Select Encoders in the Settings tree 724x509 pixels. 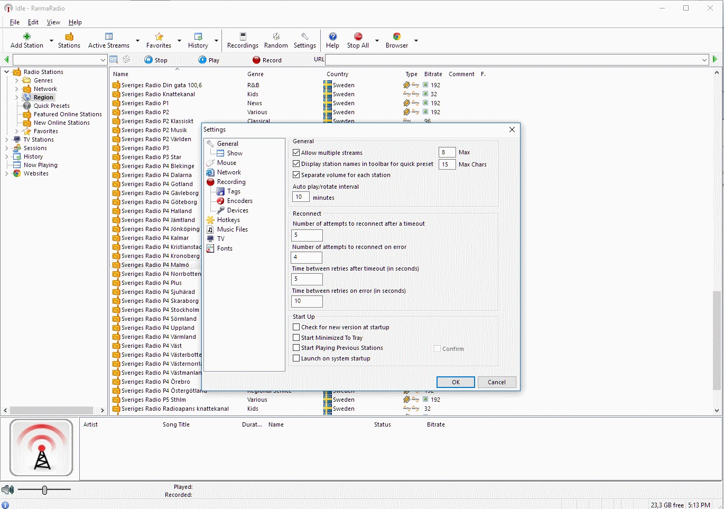(235, 201)
